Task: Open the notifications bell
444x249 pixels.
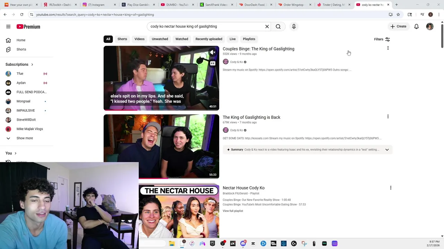Action: point(417,27)
